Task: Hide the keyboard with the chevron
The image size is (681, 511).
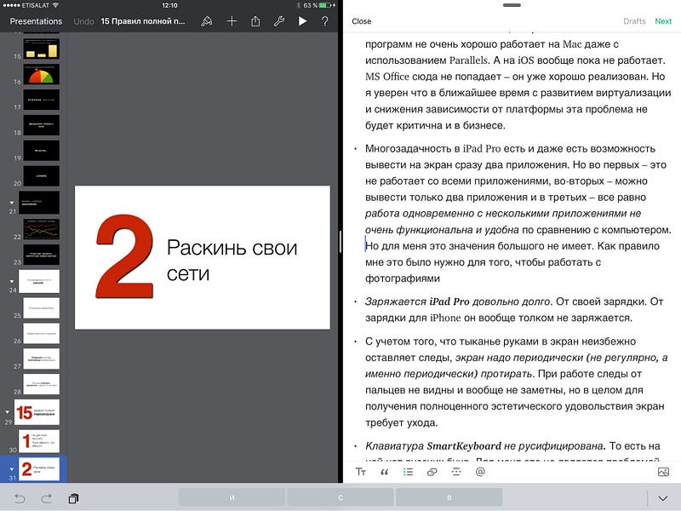Action: [x=663, y=498]
